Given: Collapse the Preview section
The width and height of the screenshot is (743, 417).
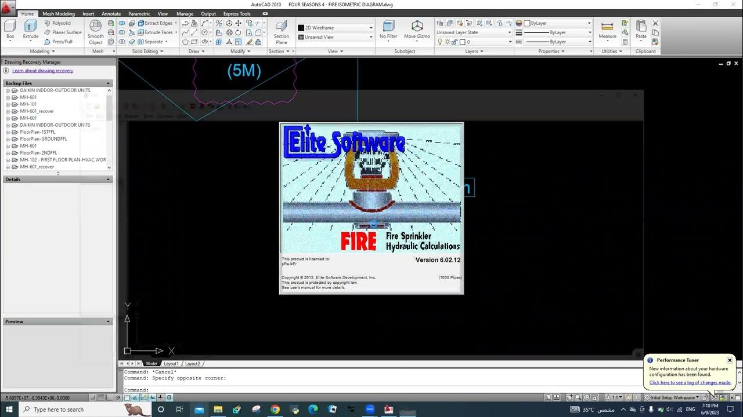Looking at the screenshot, I should tap(108, 321).
